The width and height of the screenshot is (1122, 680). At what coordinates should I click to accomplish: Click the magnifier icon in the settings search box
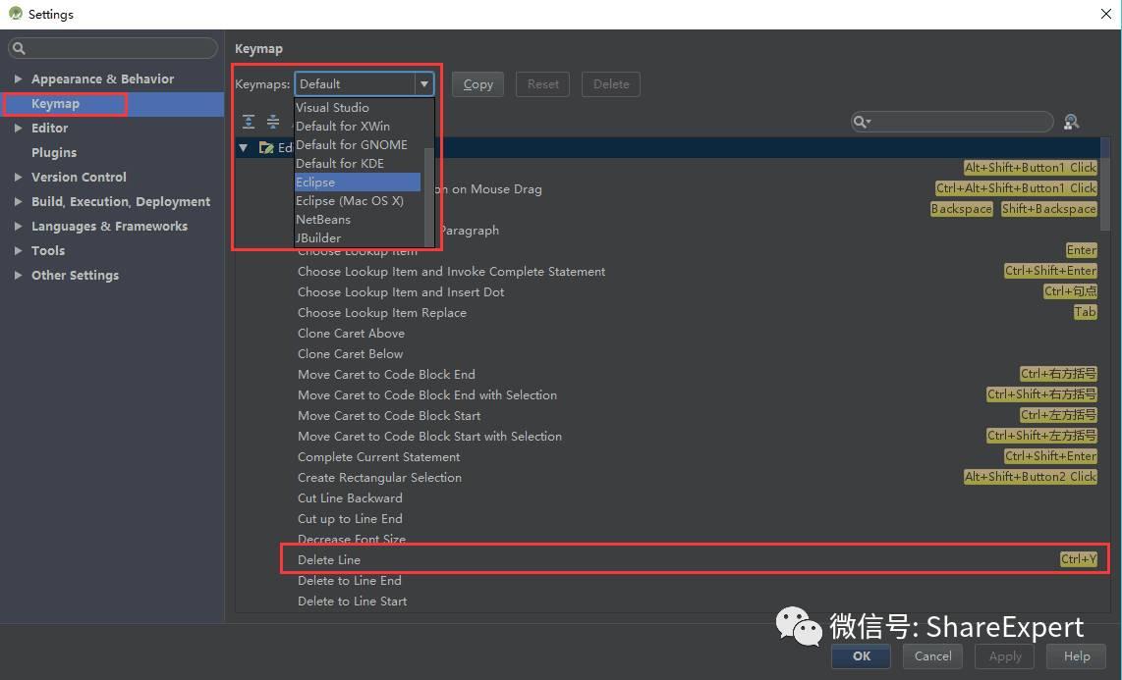[x=20, y=49]
